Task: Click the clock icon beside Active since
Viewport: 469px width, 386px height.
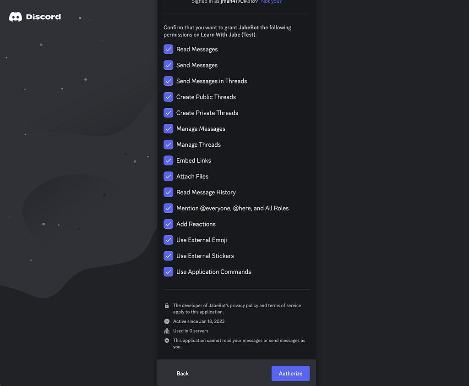Action: coord(167,321)
